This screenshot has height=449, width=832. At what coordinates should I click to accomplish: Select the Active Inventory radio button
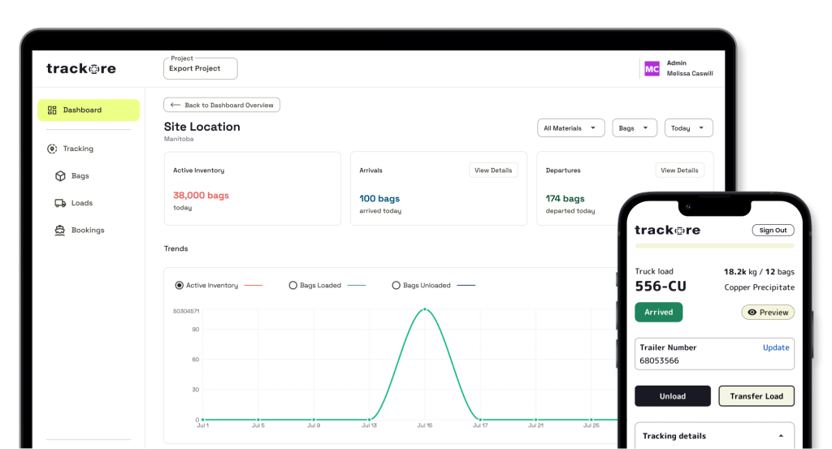(180, 286)
